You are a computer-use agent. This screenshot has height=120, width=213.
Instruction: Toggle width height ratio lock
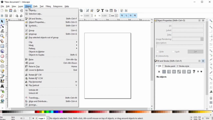95,16
